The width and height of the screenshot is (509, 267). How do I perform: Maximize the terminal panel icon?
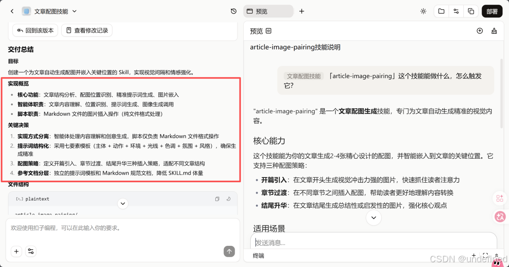[x=485, y=255]
